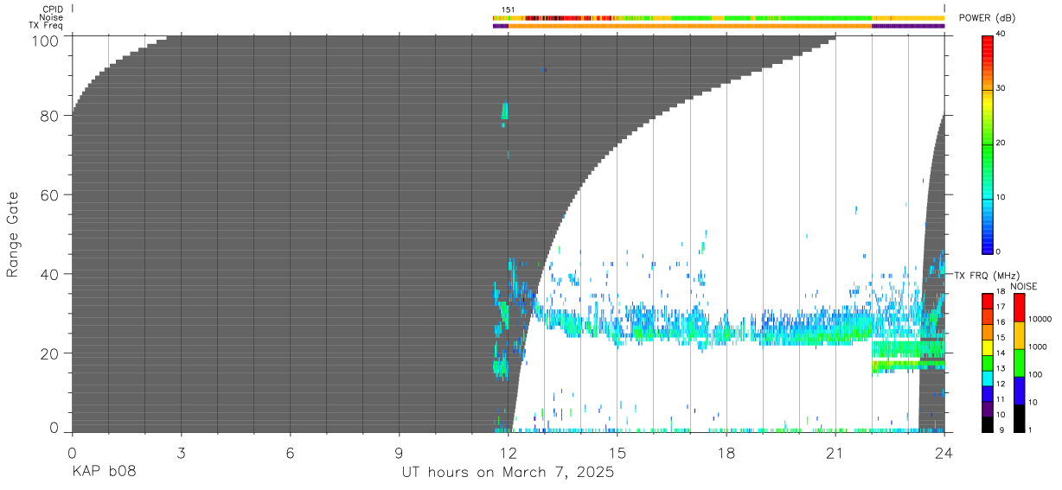Click the black swatch in TX FRQ legend
This screenshot has width=1062, height=490.
point(987,424)
